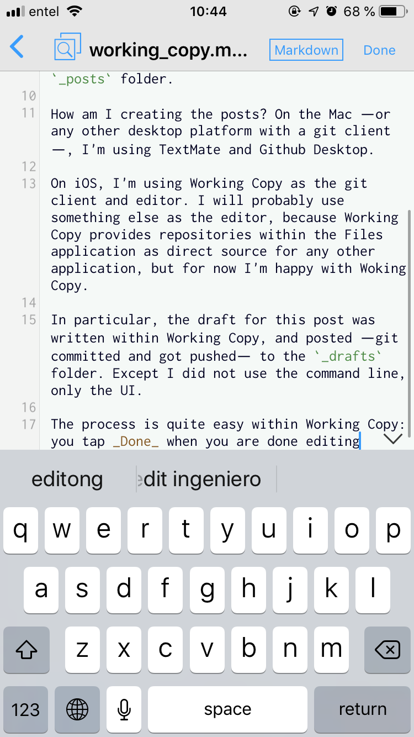This screenshot has height=737, width=414.
Task: Tap line number 17 in gutter
Action: point(29,424)
